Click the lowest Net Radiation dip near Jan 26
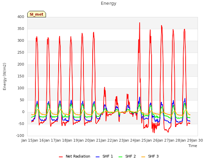This screenshot has width=218, height=163. (154, 133)
